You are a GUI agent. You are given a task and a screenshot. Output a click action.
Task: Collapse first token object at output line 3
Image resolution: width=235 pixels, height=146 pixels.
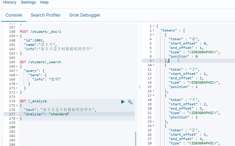pos(154,35)
